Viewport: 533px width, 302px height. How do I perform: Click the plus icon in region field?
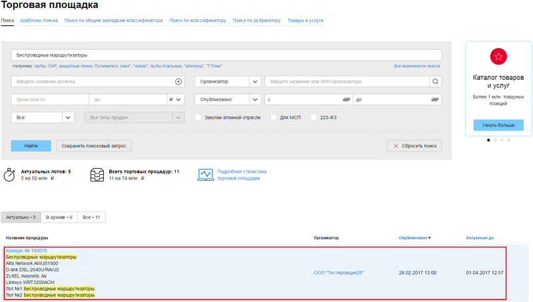point(179,82)
